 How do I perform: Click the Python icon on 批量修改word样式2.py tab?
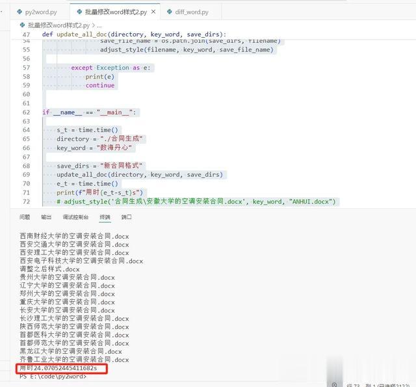79,12
